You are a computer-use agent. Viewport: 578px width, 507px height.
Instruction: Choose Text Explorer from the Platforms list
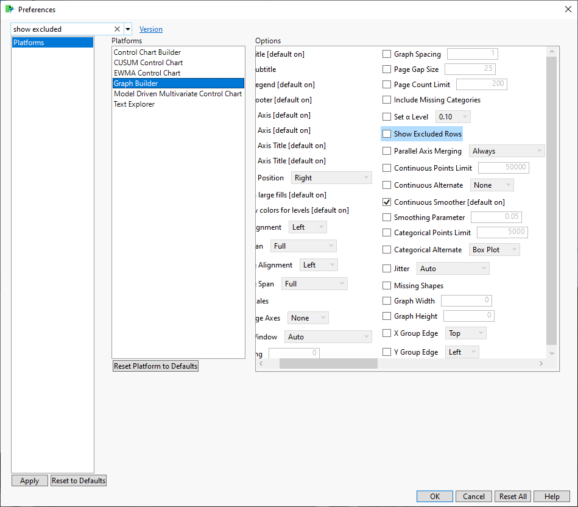pyautogui.click(x=134, y=104)
